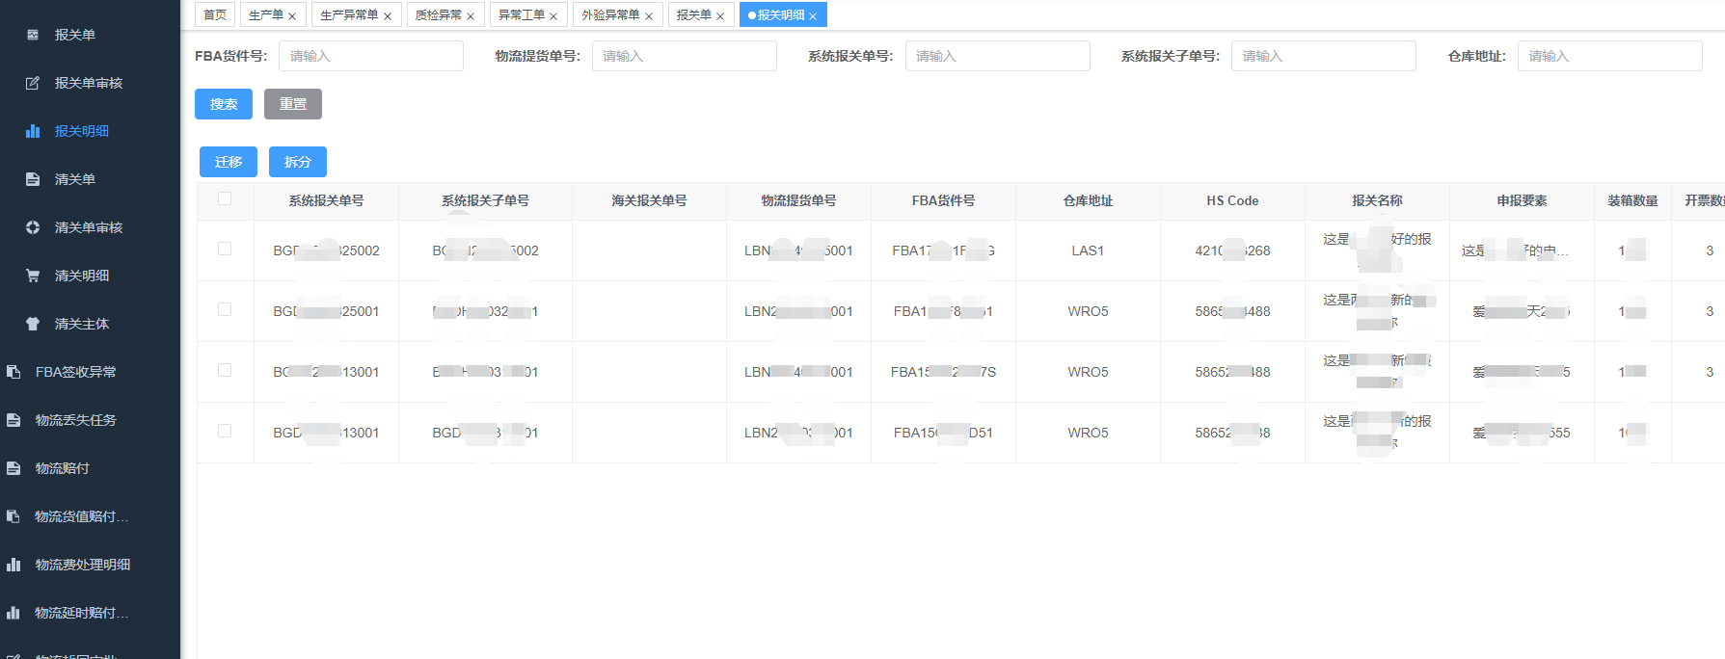Click the 清关单审核 sidebar icon
The width and height of the screenshot is (1725, 659).
(33, 227)
